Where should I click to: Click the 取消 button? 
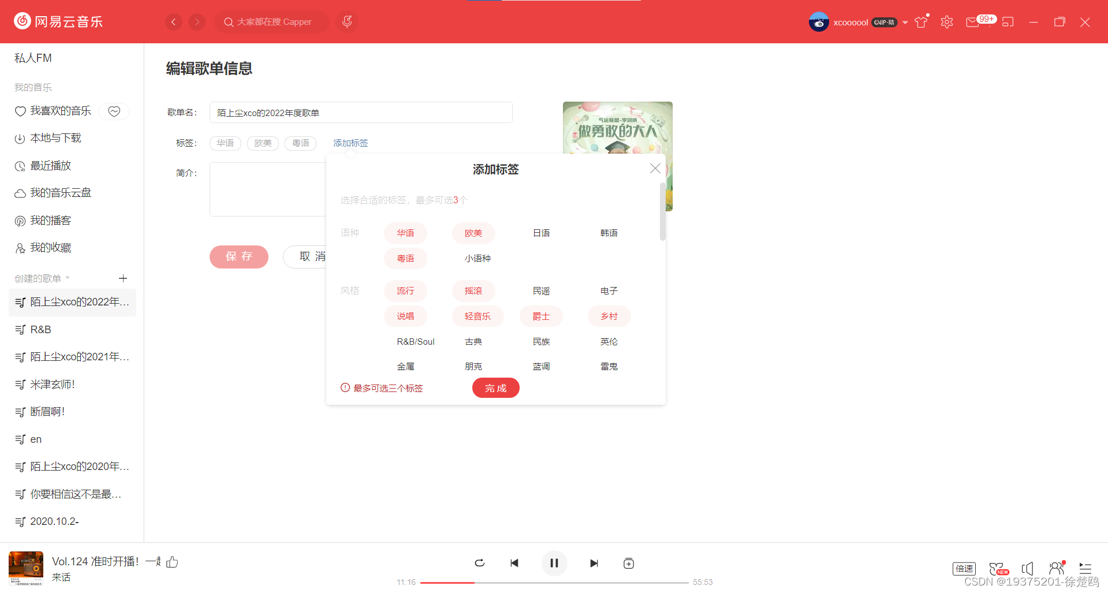click(x=305, y=257)
